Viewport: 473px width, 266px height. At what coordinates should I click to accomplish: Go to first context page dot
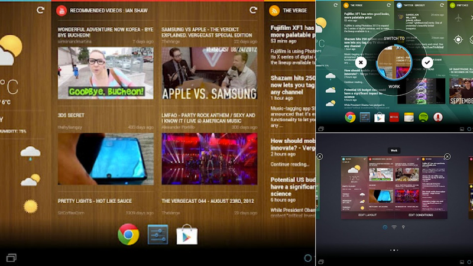point(391,250)
